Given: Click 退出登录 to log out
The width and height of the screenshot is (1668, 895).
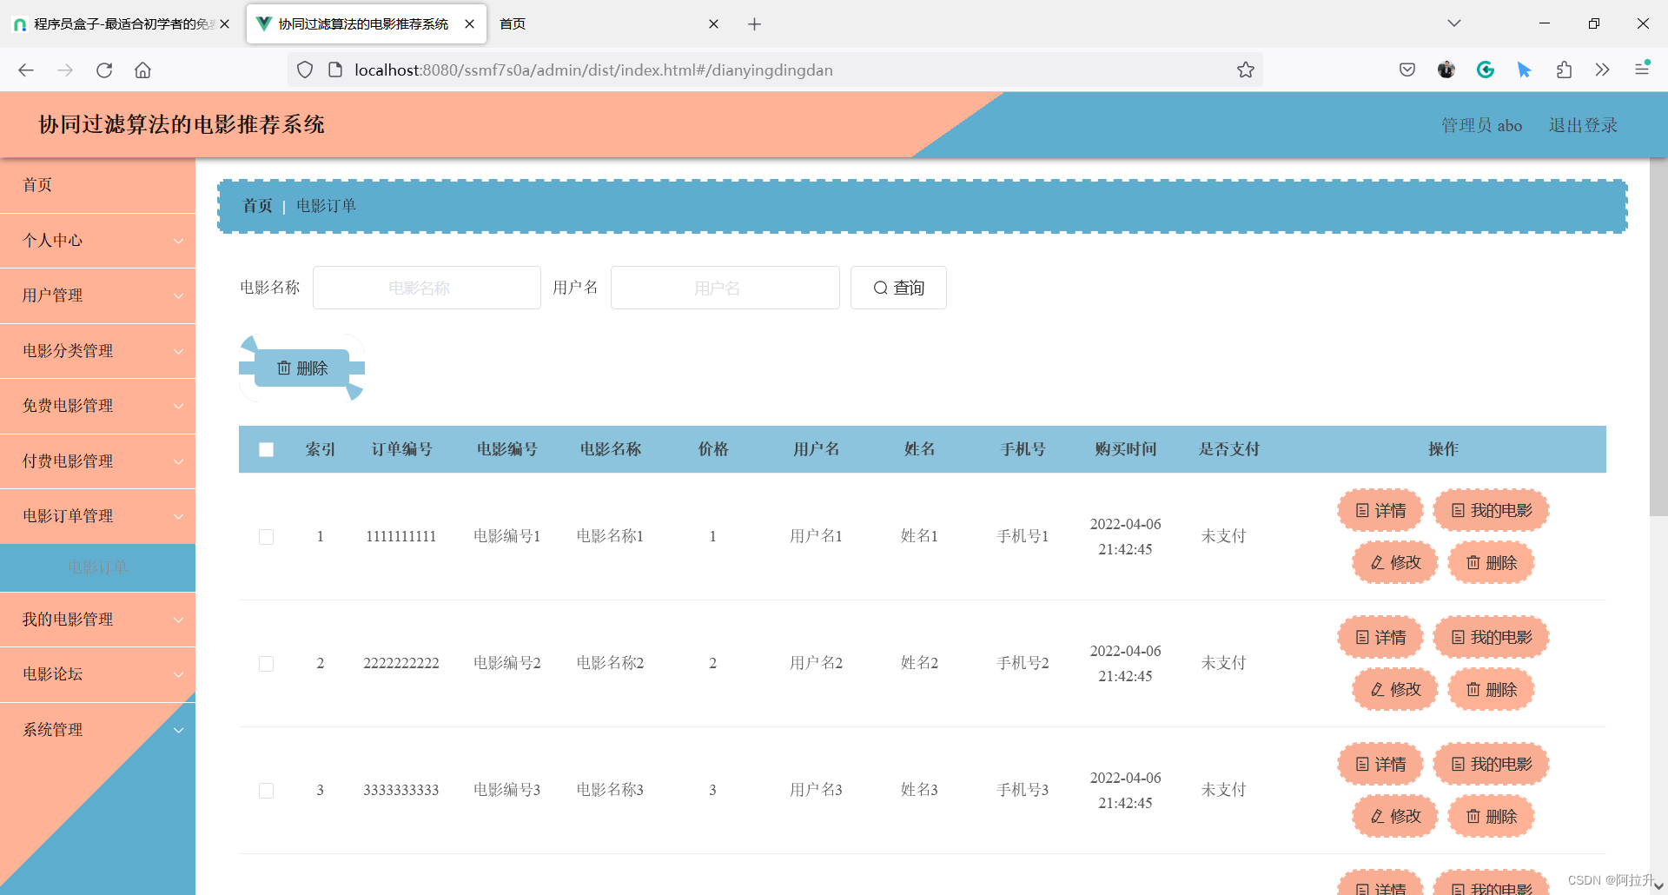Looking at the screenshot, I should click(1583, 125).
